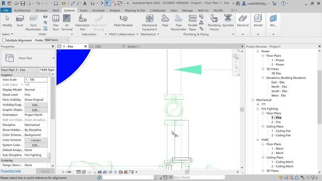Collapse the Fire Fighting node in Project Browser

click(x=258, y=109)
